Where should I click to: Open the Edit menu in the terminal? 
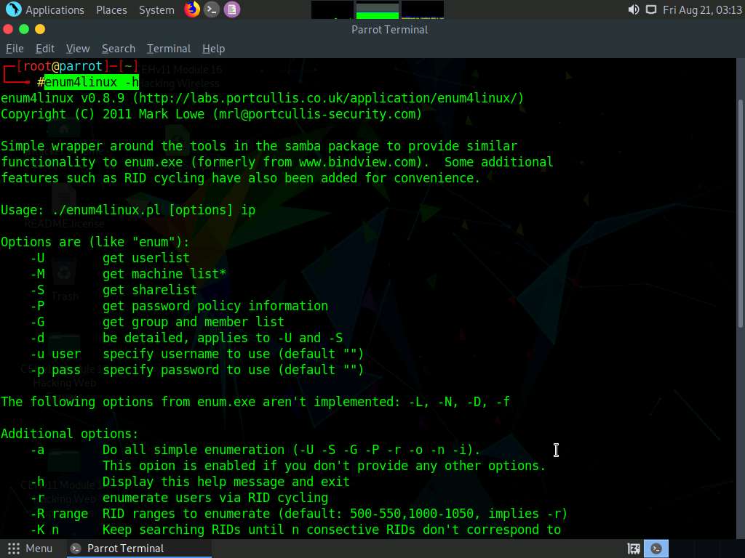tap(45, 49)
